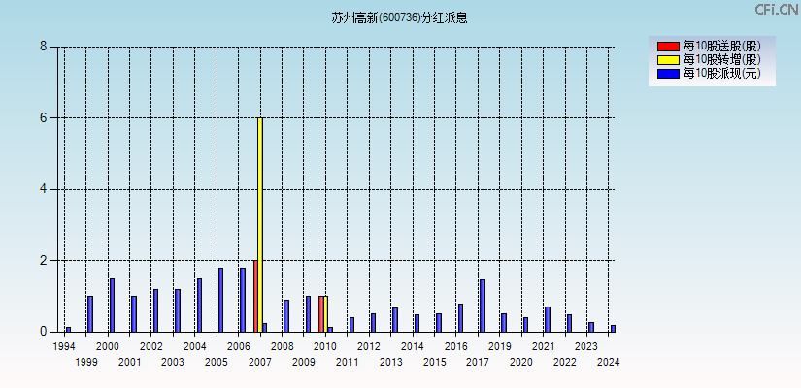Click the tall yellow 2007 bar
Viewport: 801px width, 388px height.
point(260,225)
